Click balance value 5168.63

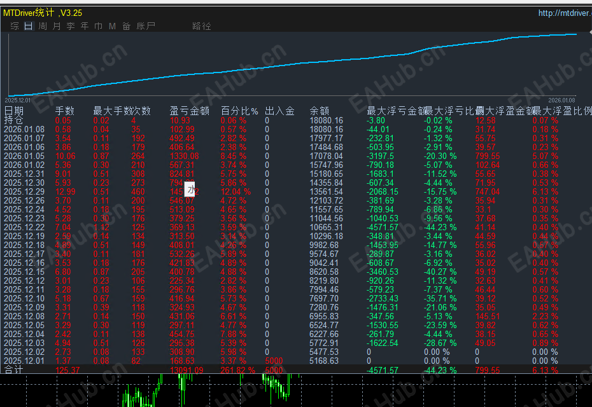tap(324, 361)
